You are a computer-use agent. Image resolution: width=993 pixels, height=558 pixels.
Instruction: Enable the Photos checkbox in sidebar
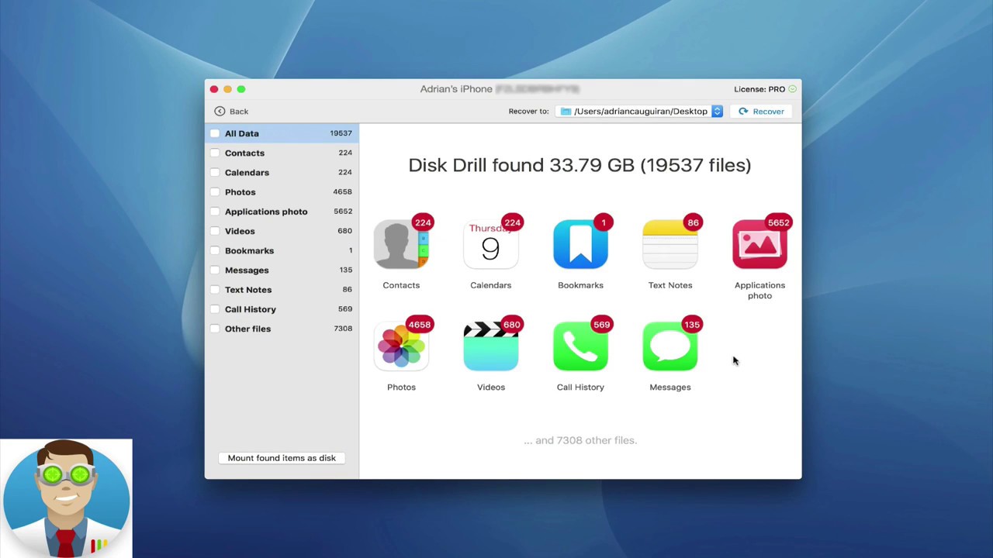(x=215, y=192)
